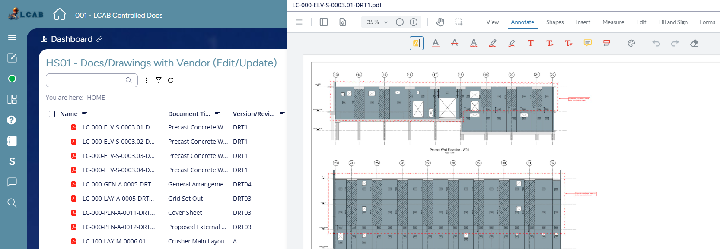Select the sticky note comment tool
Viewport: 720px width, 249px height.
588,43
